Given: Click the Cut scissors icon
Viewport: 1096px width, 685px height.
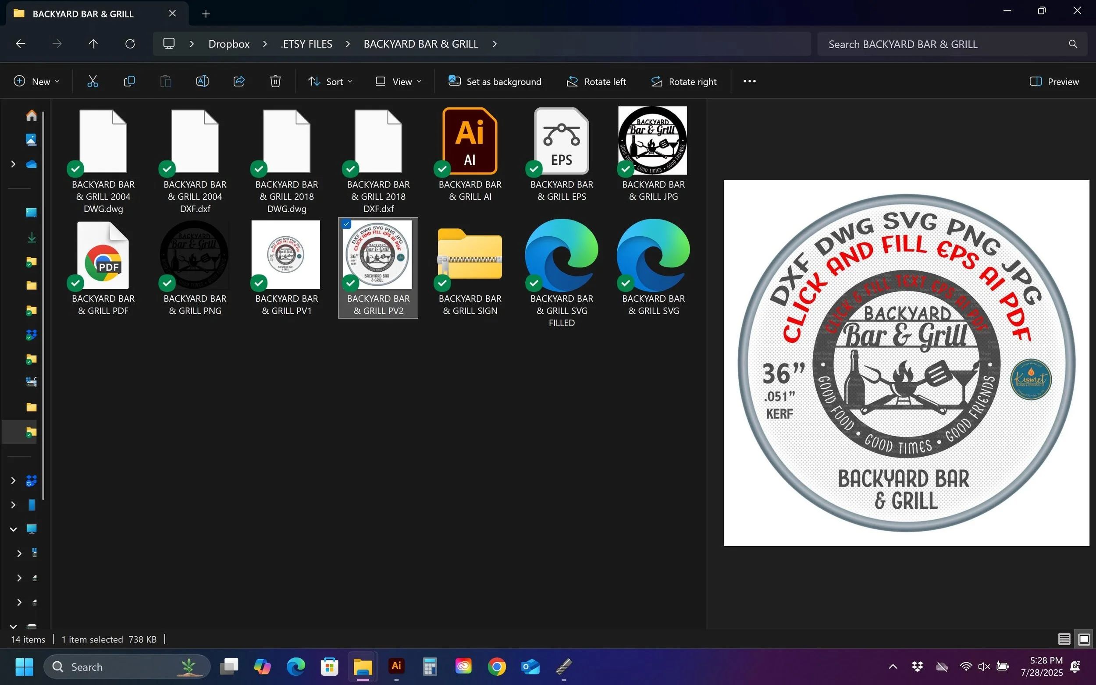Looking at the screenshot, I should (93, 82).
